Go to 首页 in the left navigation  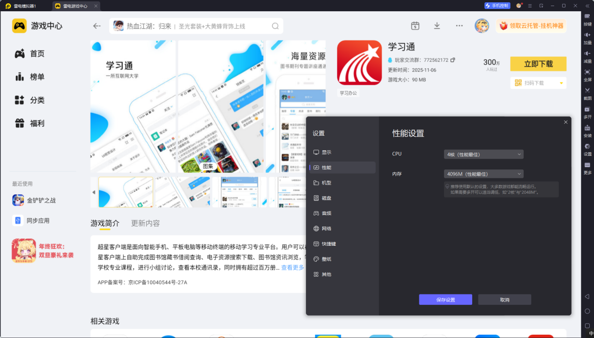coord(30,54)
